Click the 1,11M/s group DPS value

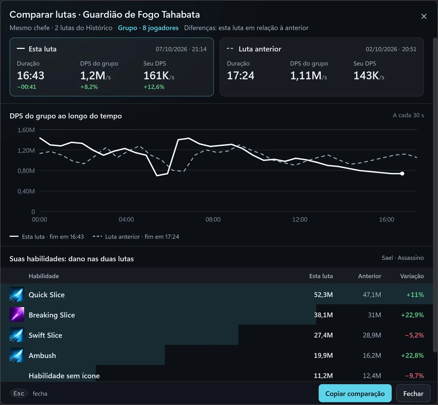click(309, 75)
